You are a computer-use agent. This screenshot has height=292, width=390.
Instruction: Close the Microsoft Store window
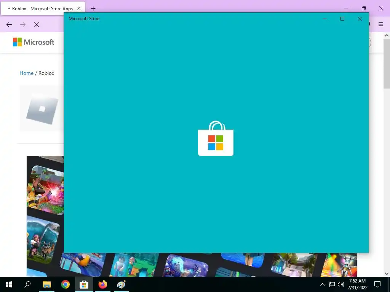pos(360,19)
